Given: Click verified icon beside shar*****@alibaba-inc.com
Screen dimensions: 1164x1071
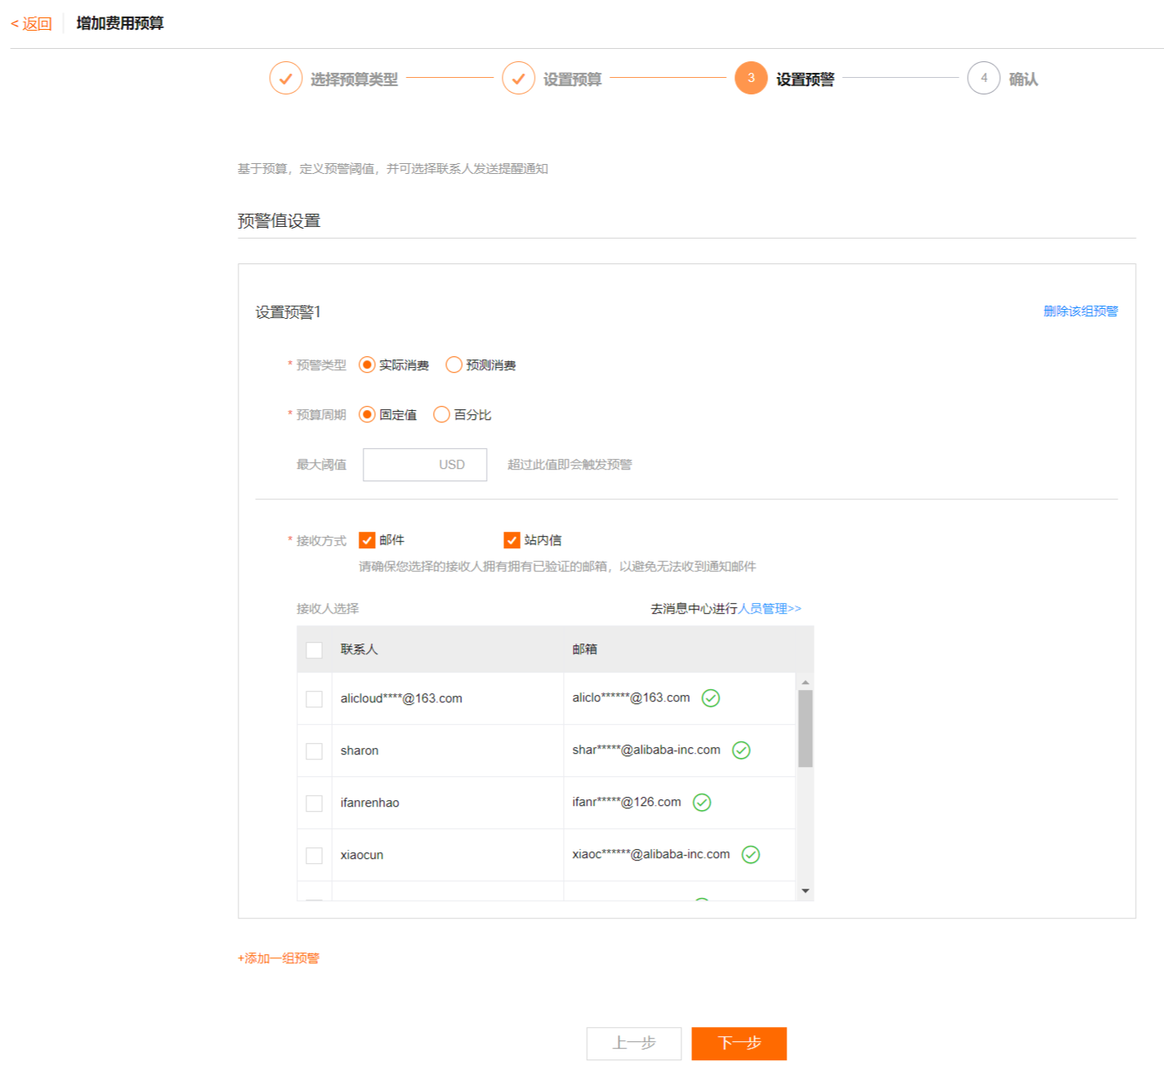Looking at the screenshot, I should (741, 750).
